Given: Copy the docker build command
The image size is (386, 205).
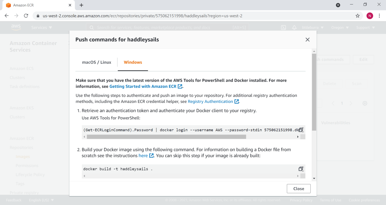Looking at the screenshot, I should pos(301,169).
